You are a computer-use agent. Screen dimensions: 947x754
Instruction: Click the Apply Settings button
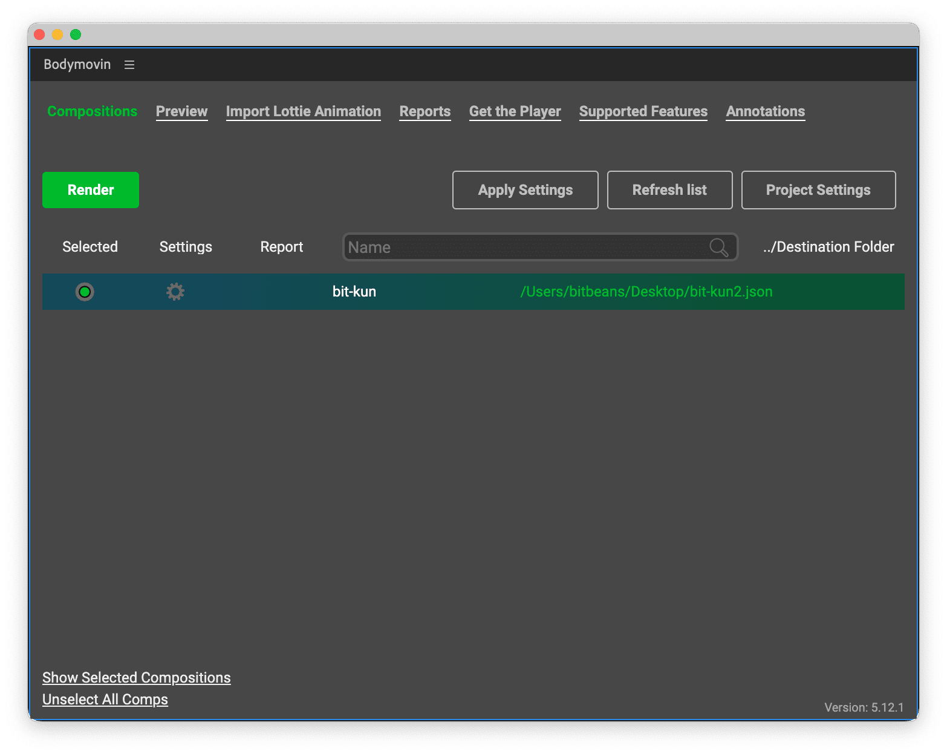pyautogui.click(x=525, y=190)
